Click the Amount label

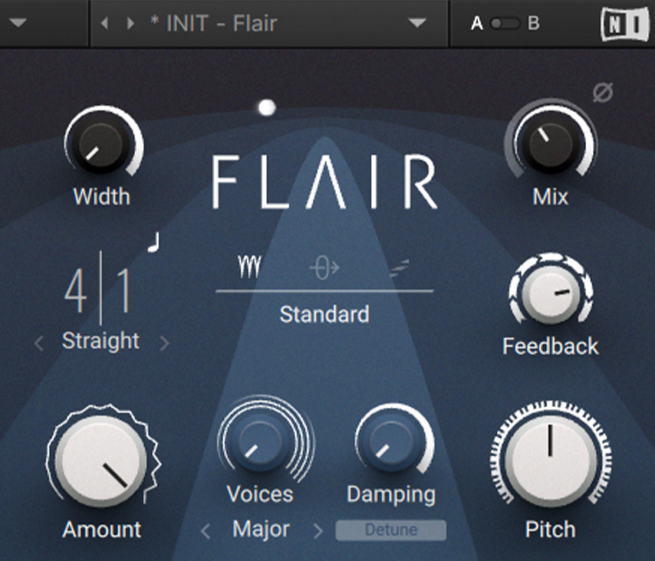point(102,529)
